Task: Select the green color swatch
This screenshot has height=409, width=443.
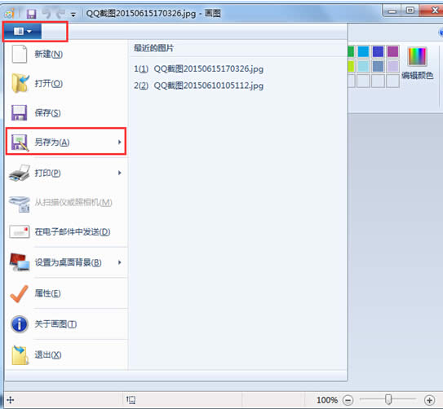Action: (351, 51)
